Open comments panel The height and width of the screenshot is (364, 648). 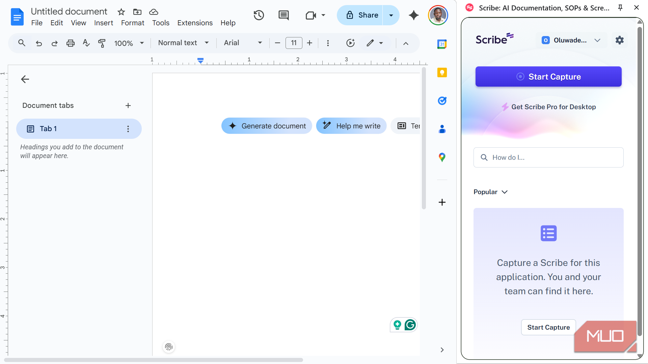coord(283,15)
